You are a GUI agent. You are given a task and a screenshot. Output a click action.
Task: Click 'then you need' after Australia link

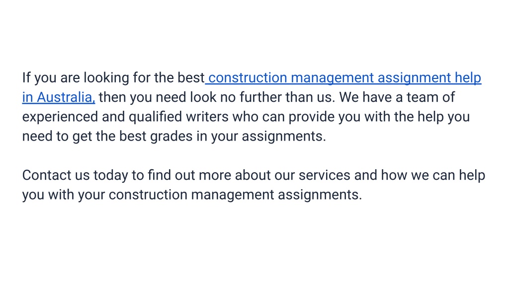142,97
